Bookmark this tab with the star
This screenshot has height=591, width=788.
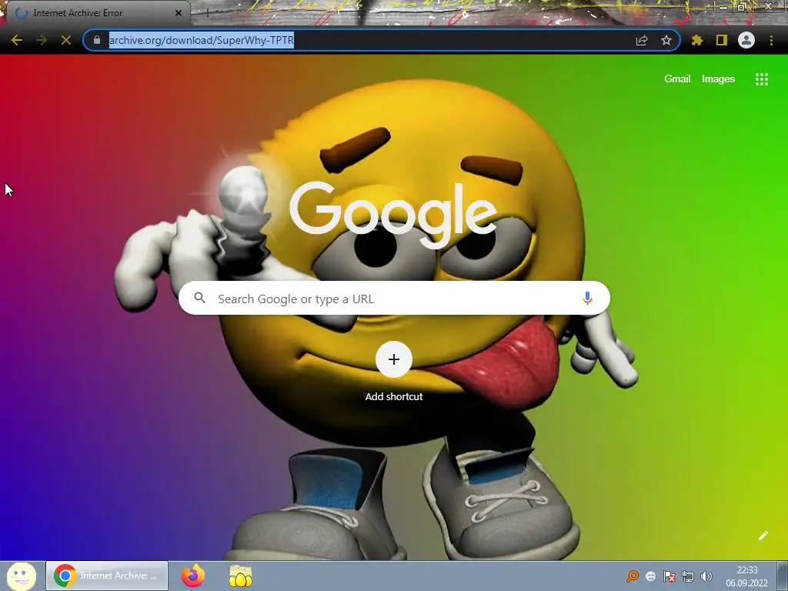(x=666, y=40)
